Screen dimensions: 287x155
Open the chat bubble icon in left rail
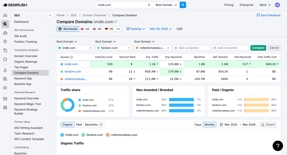(x=5, y=59)
